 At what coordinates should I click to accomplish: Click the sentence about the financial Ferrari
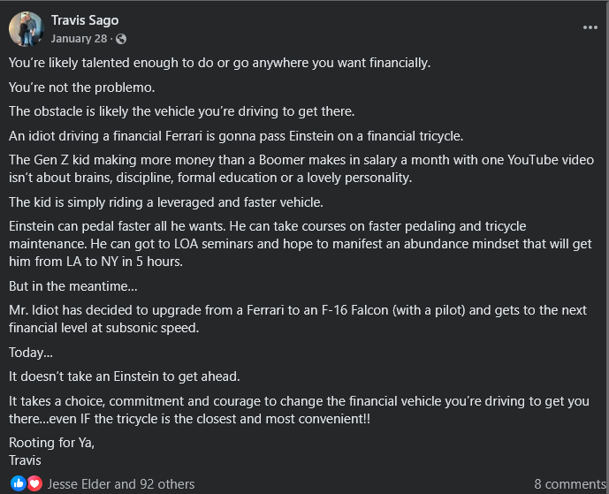tap(235, 135)
